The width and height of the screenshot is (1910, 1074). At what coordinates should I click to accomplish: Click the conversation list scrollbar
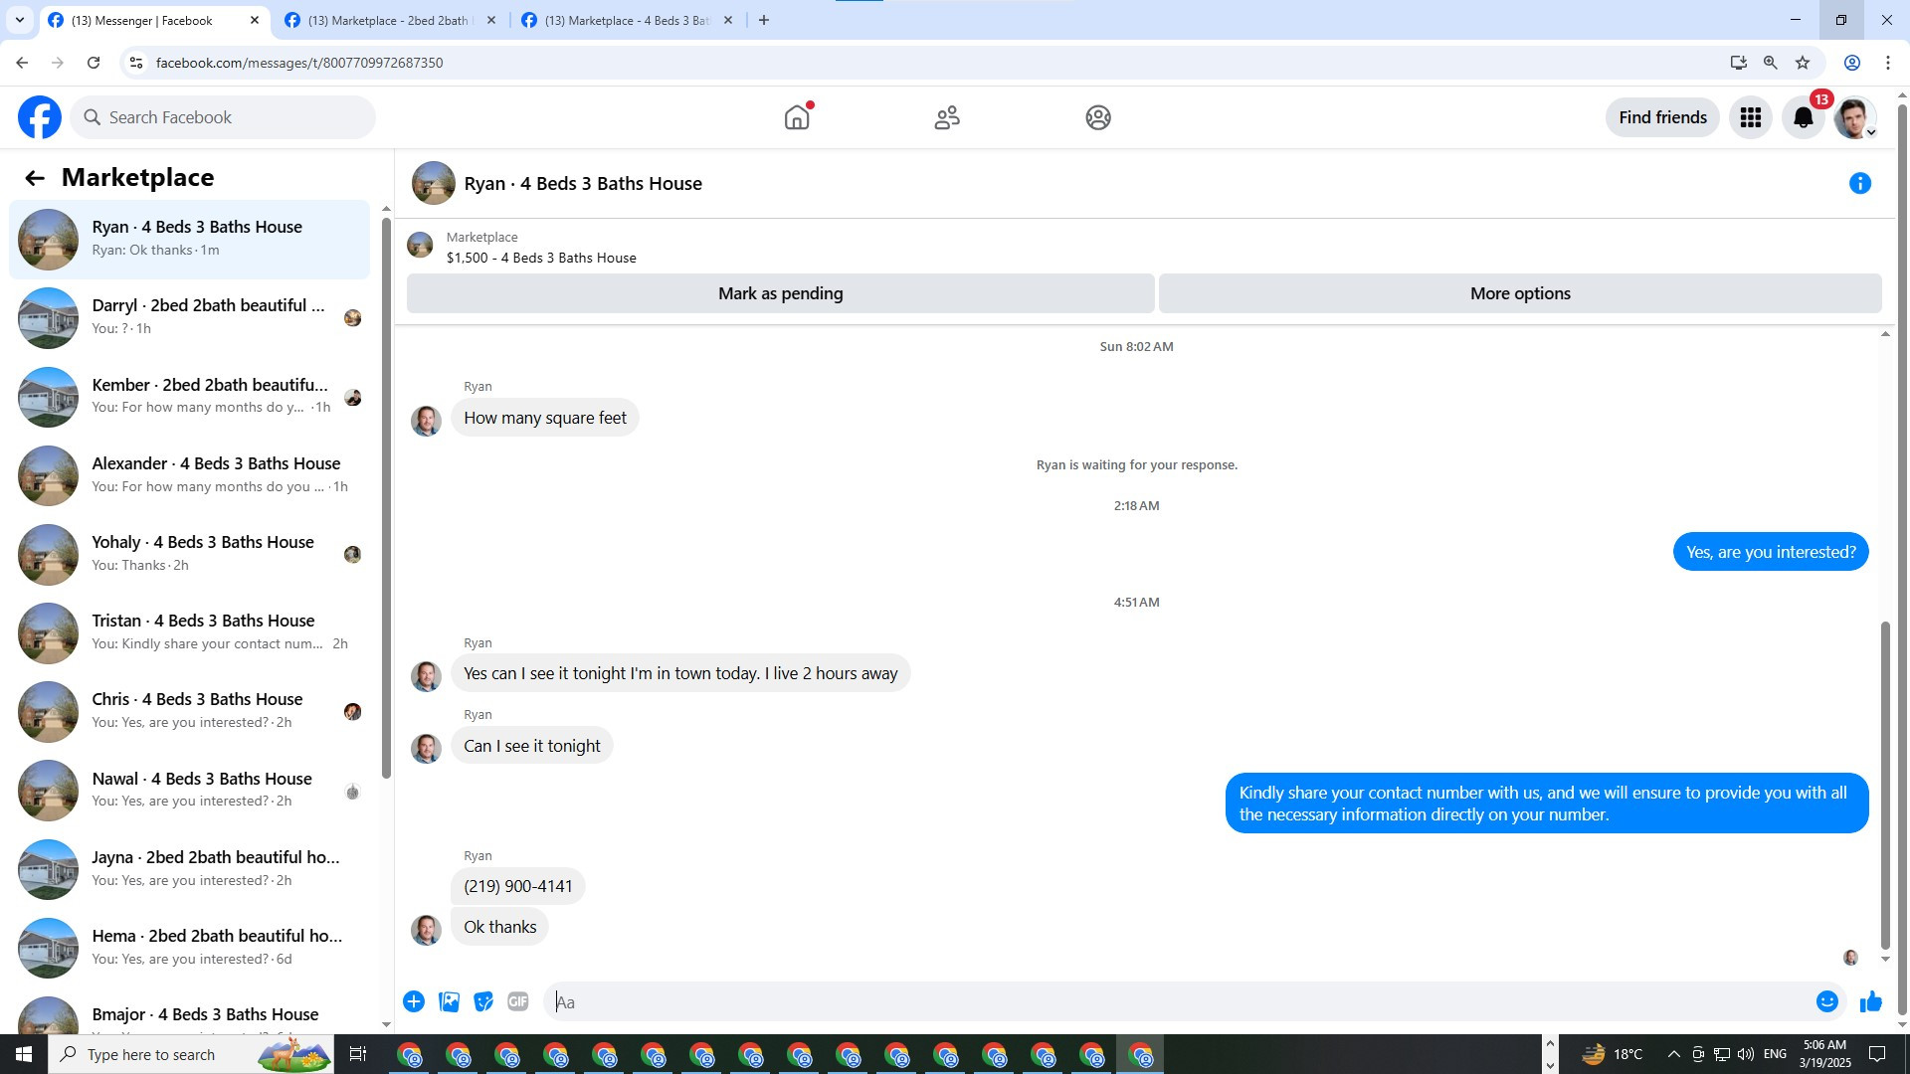point(386,497)
